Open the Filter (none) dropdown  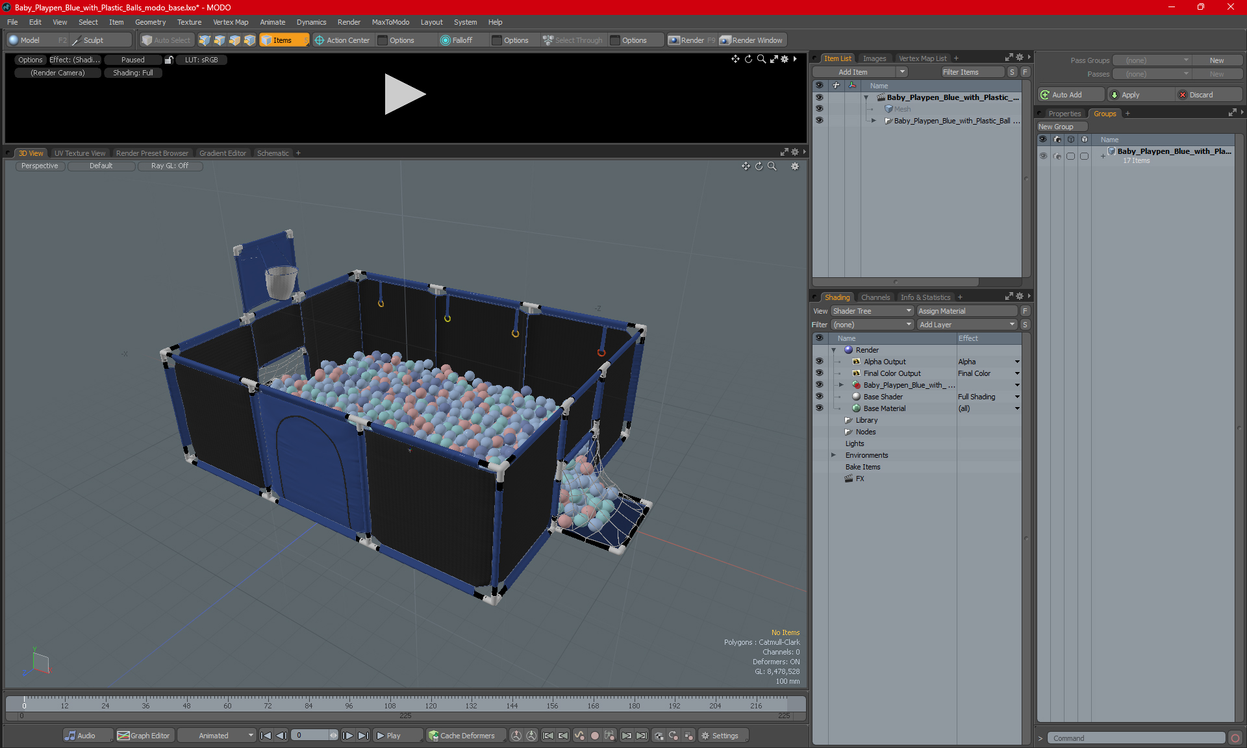click(872, 325)
